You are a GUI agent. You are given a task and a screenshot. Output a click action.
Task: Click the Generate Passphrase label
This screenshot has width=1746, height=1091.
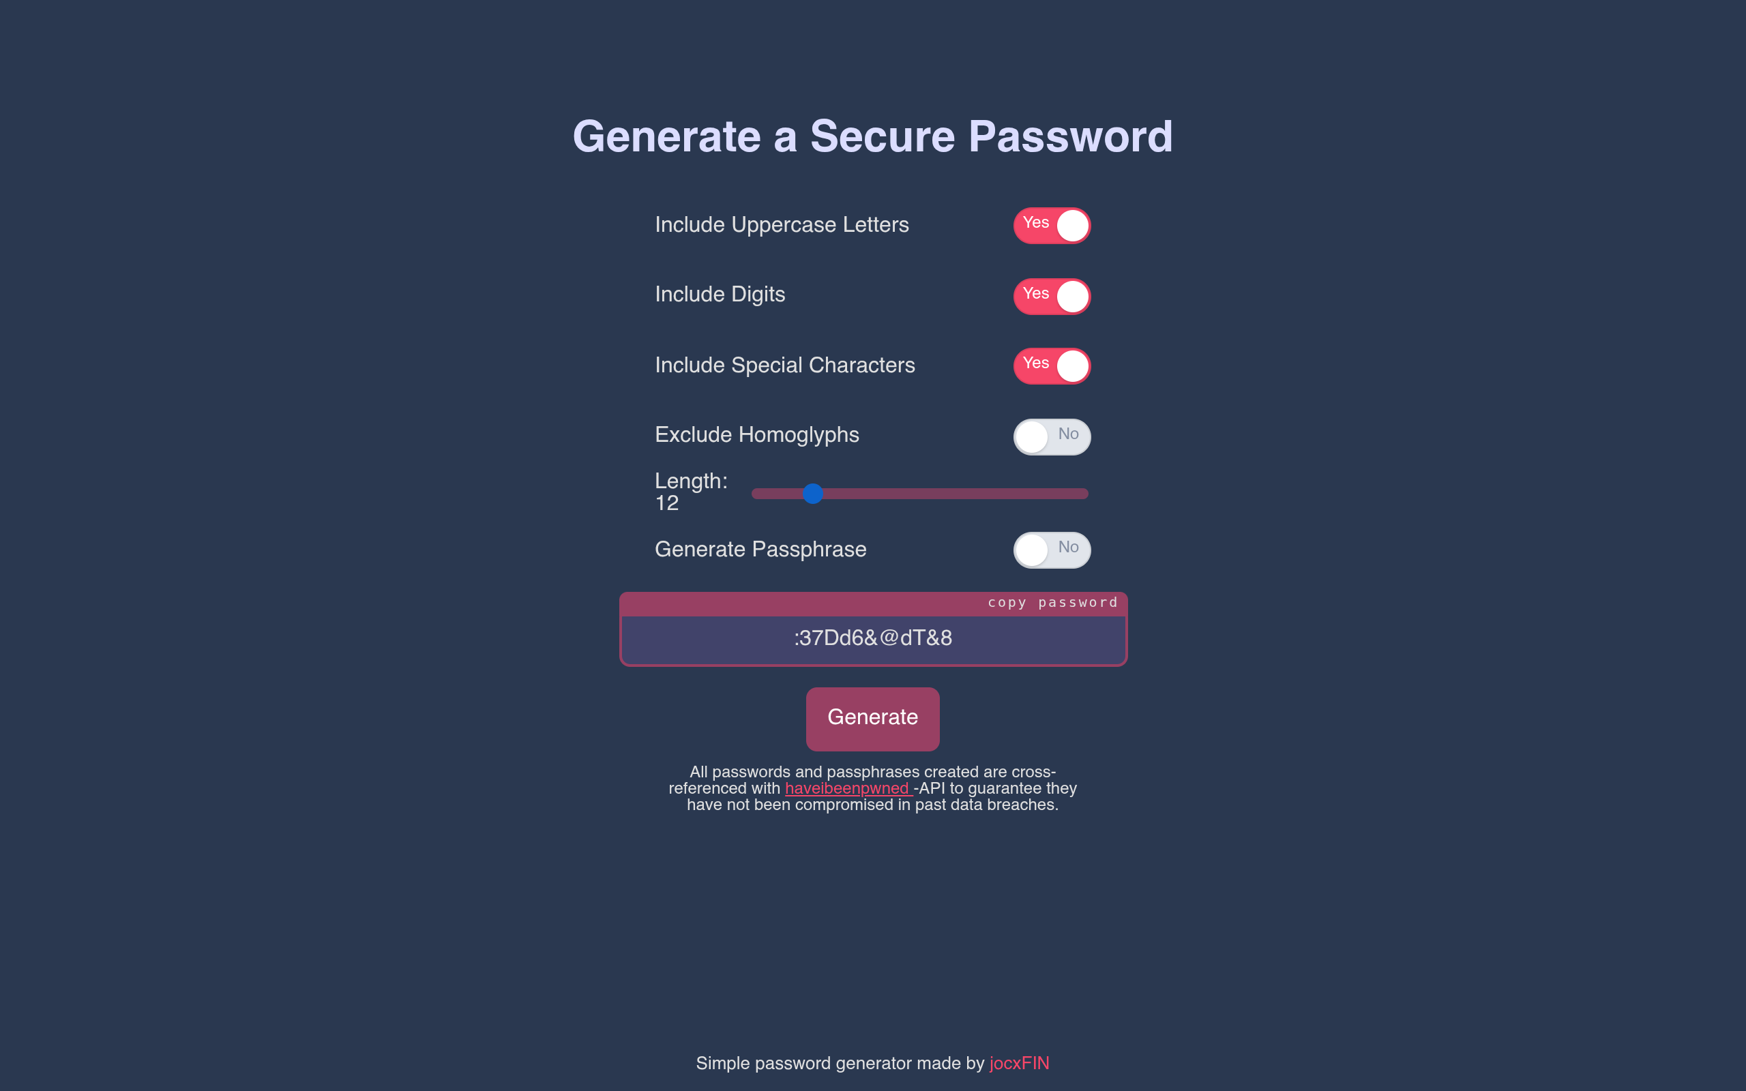pyautogui.click(x=760, y=549)
